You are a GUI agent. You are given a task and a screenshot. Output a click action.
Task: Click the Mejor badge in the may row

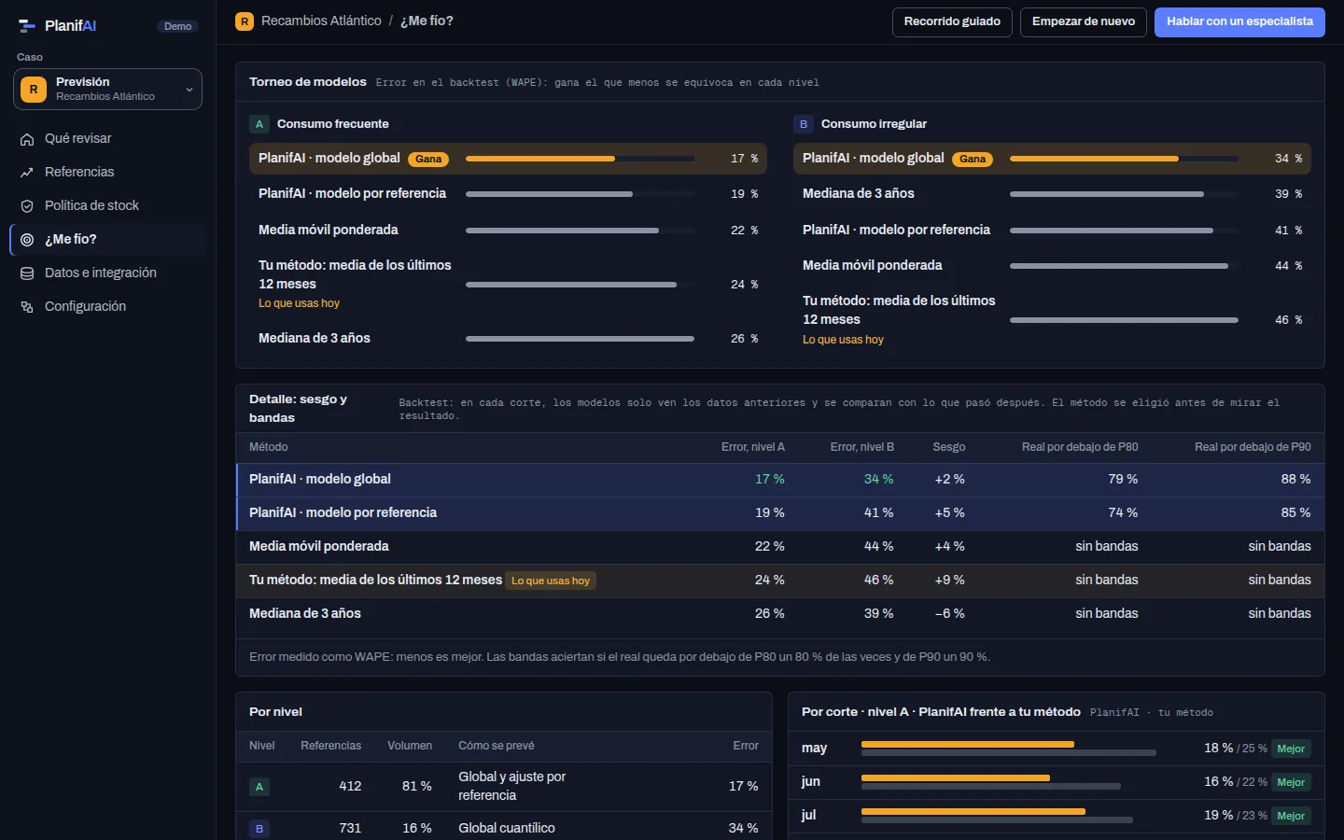(1291, 749)
